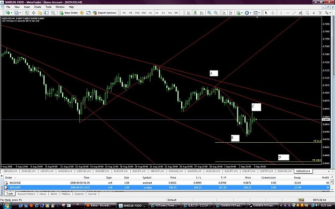Open the Profiles toolbar icon
The width and height of the screenshot is (335, 209).
click(x=17, y=13)
